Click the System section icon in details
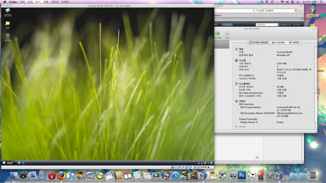Viewport: 326px width, 183px height. 236,60
